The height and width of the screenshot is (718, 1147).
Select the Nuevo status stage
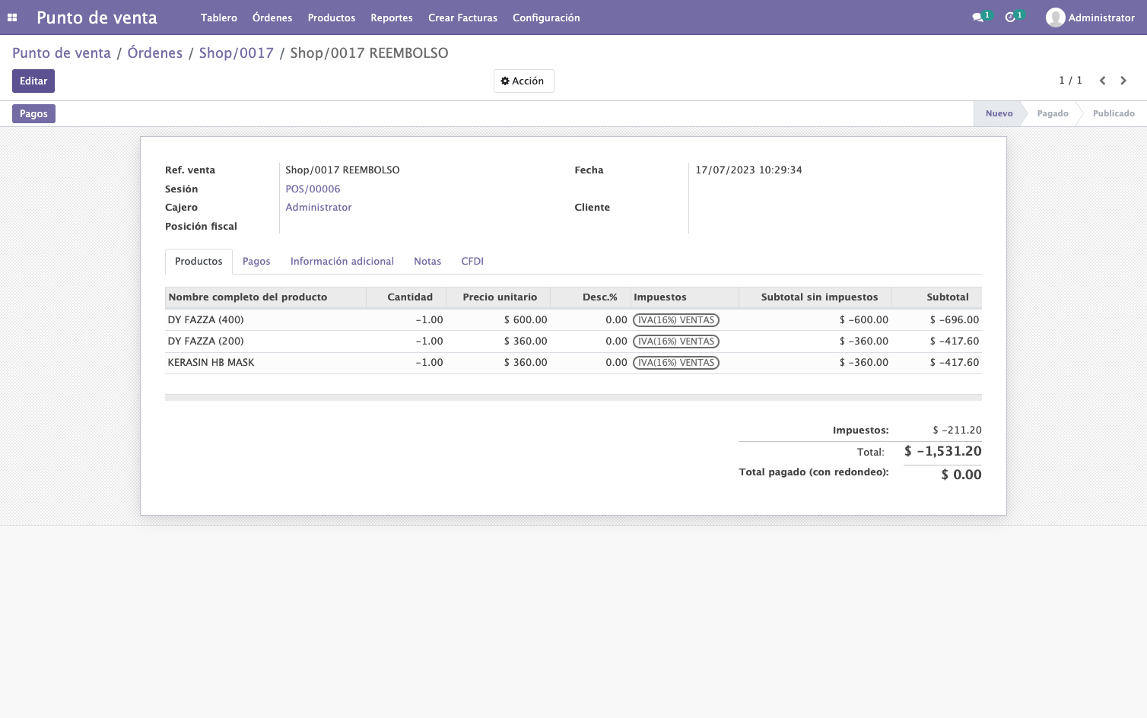tap(999, 113)
